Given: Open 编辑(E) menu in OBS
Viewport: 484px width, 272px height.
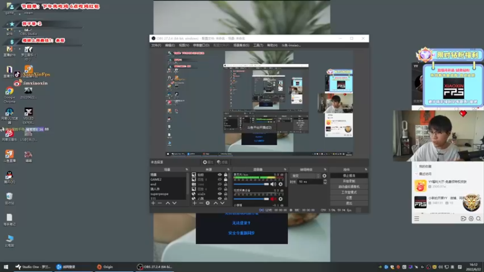Looking at the screenshot, I should coord(170,45).
